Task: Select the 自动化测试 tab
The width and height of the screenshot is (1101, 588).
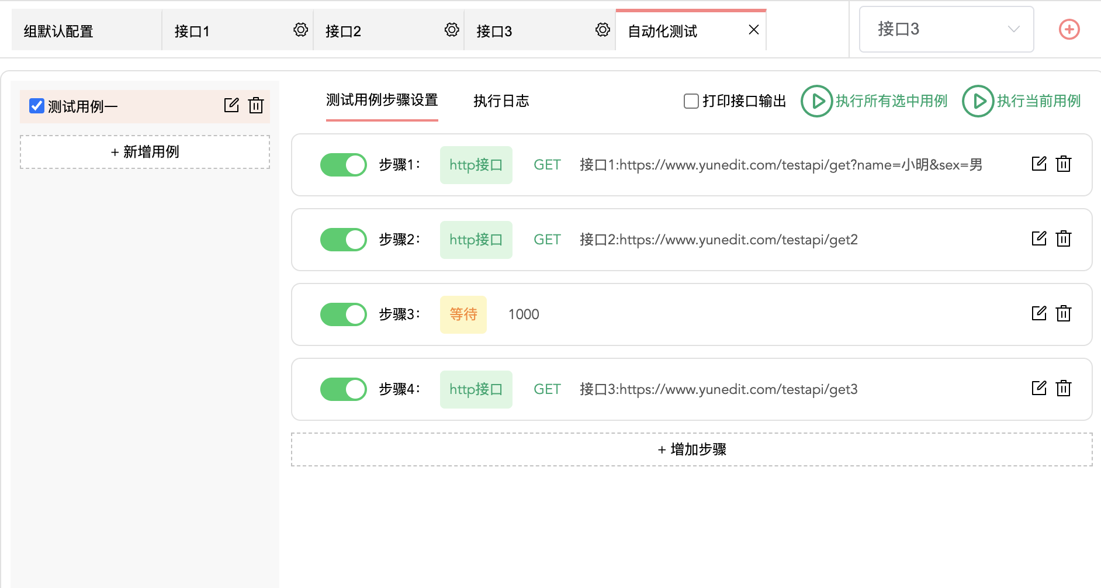Action: click(691, 31)
